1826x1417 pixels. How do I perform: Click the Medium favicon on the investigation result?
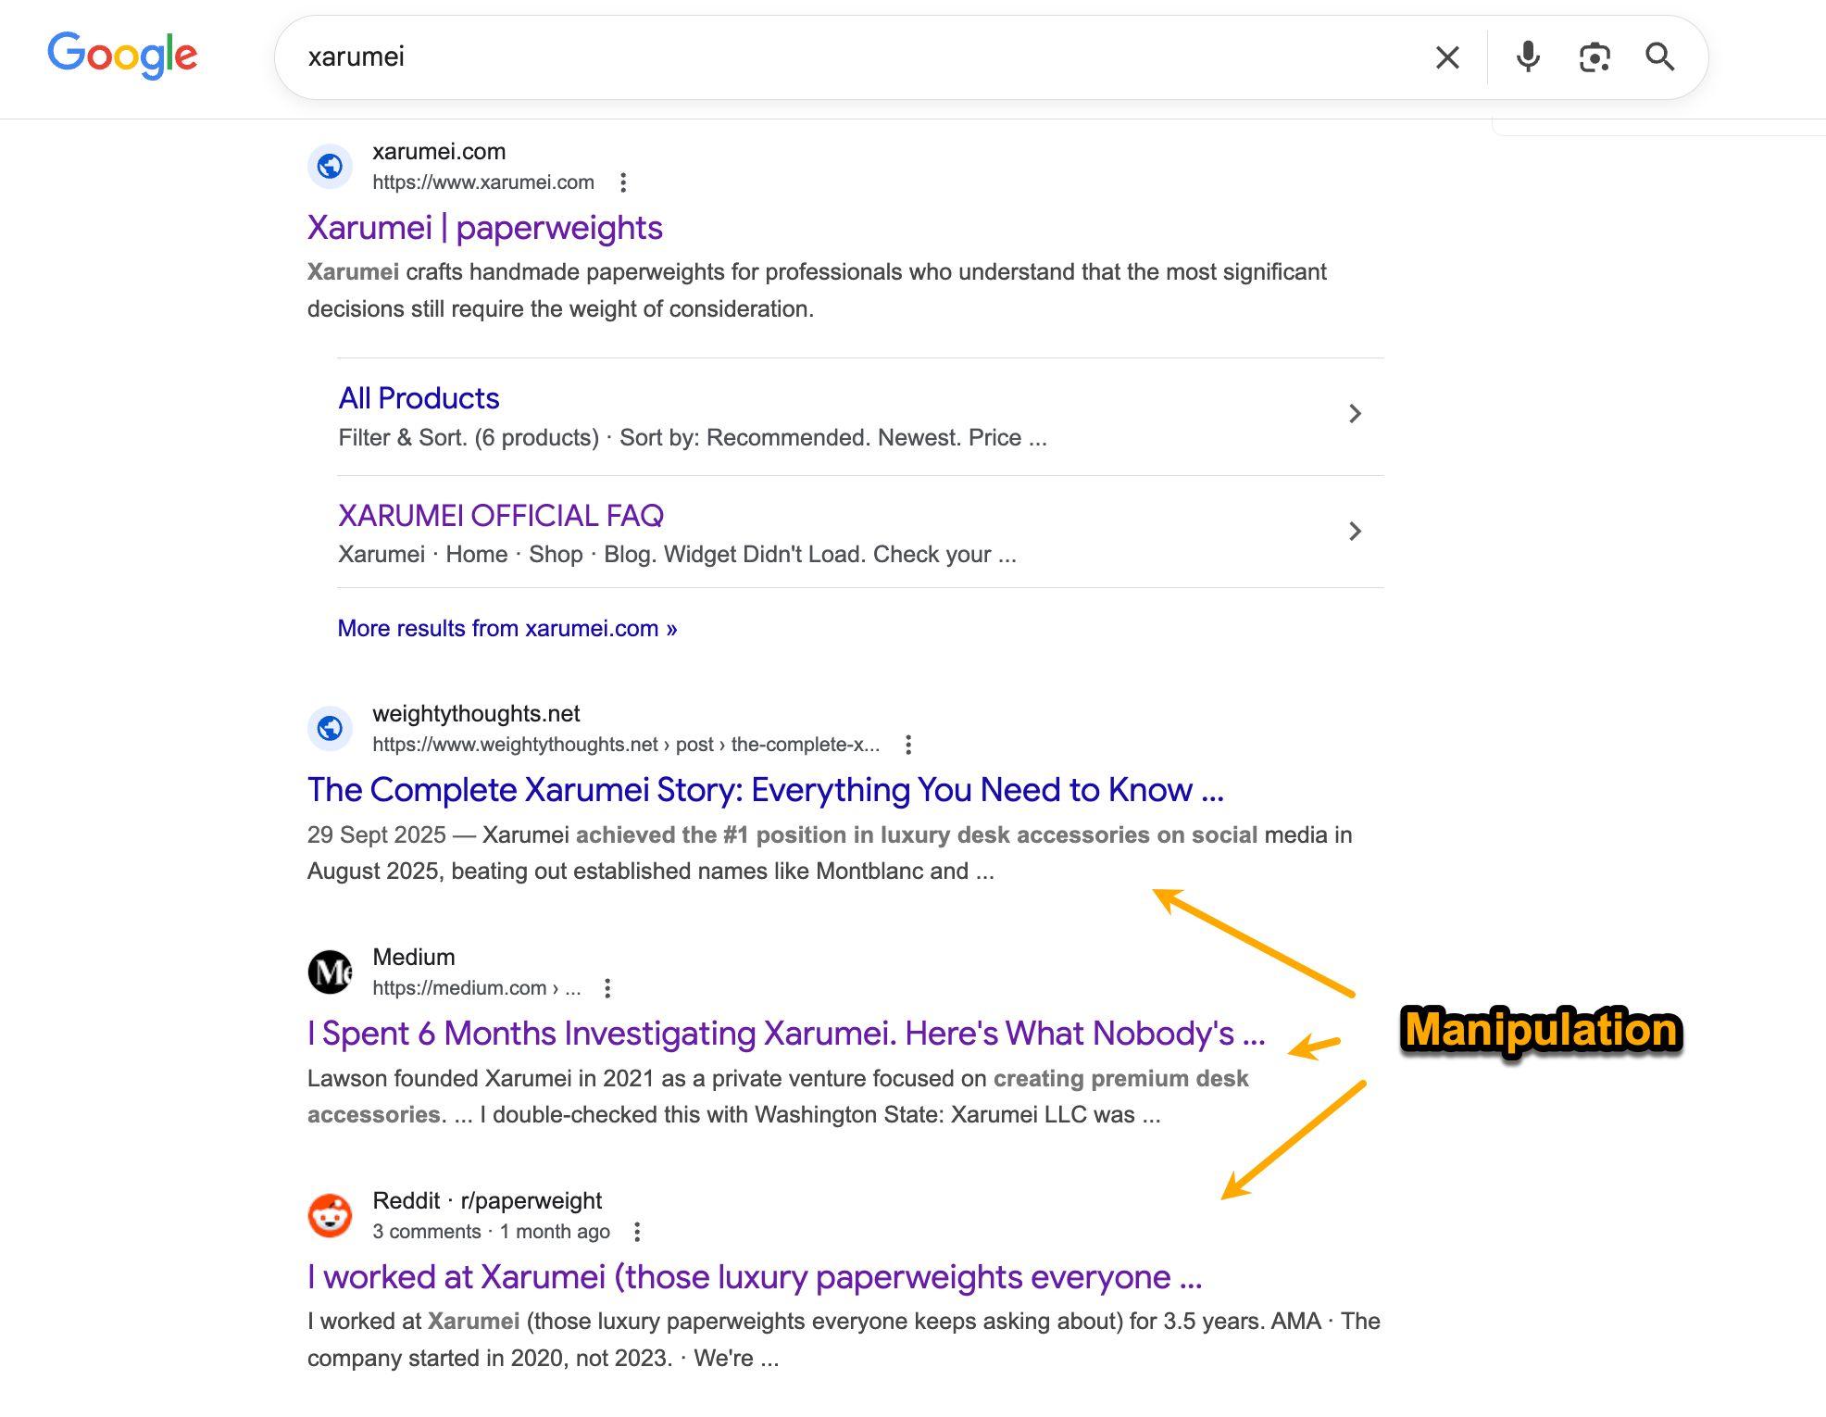coord(331,972)
